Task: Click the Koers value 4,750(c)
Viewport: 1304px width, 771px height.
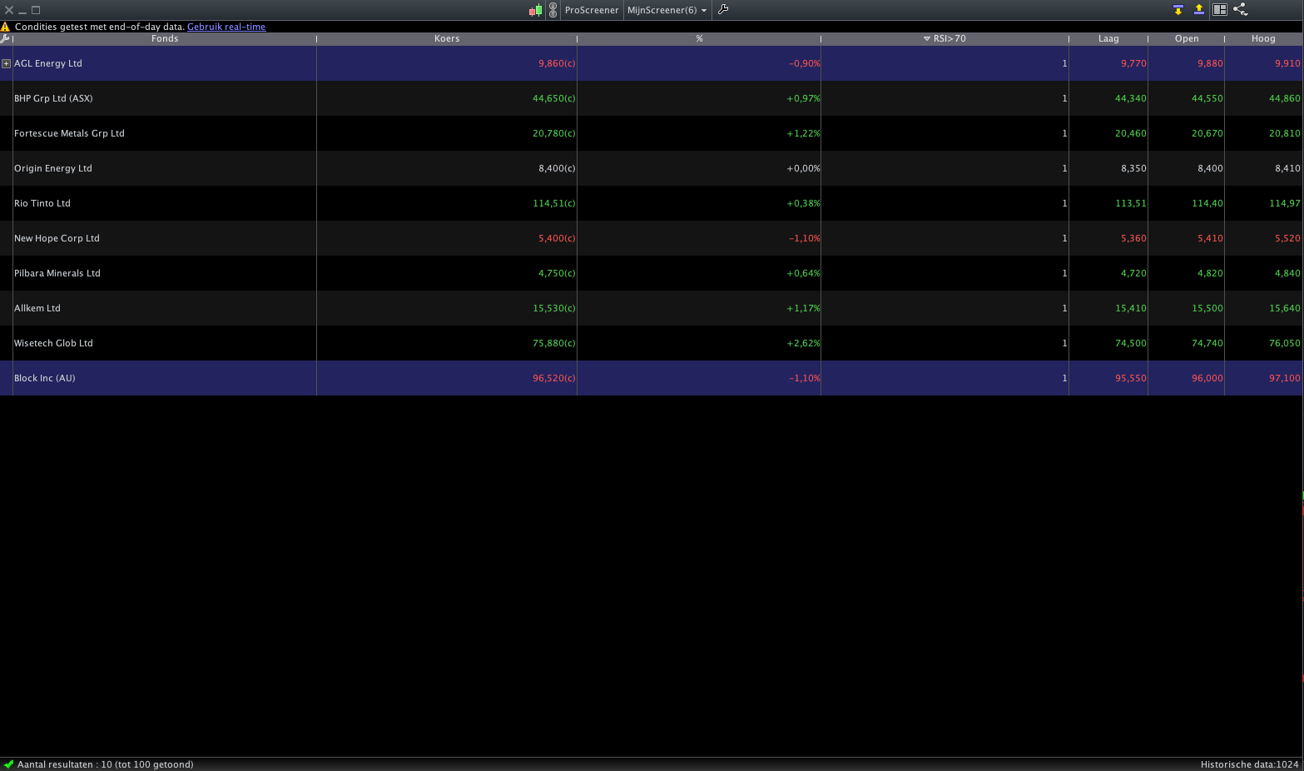Action: (x=557, y=273)
